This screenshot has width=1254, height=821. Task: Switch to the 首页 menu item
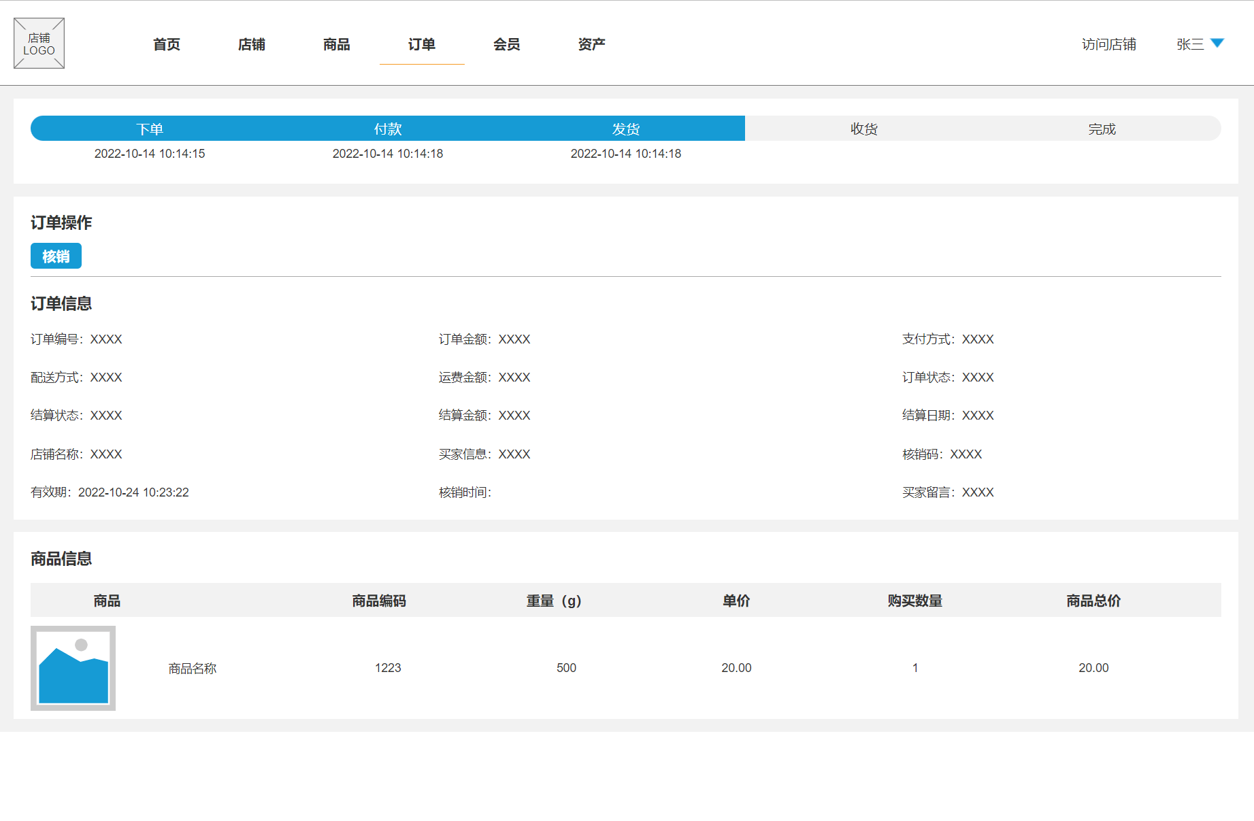click(165, 44)
